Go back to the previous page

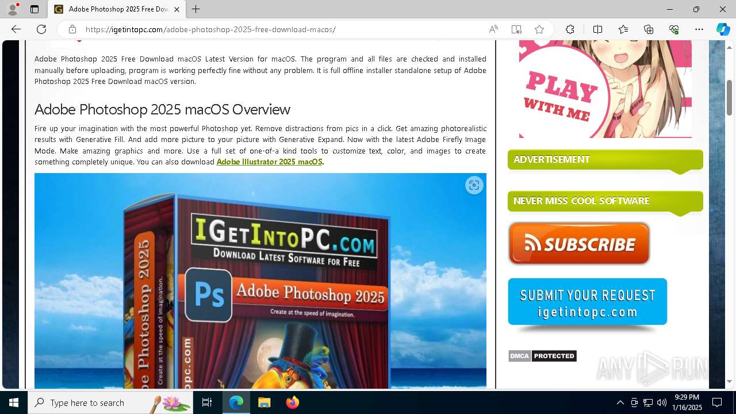point(16,29)
